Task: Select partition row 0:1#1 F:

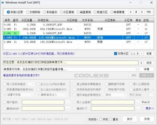Action: (77, 25)
